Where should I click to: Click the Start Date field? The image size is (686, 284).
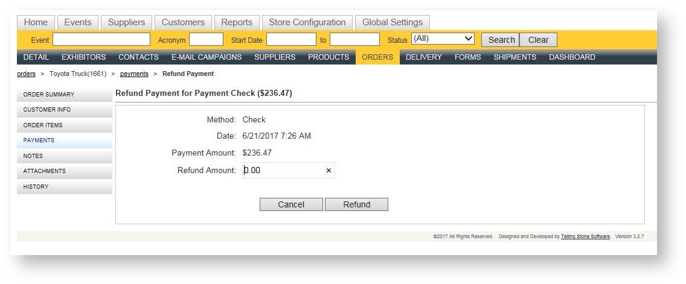[291, 39]
